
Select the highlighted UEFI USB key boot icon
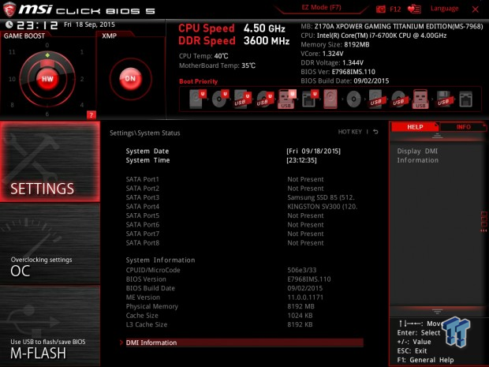[286, 99]
